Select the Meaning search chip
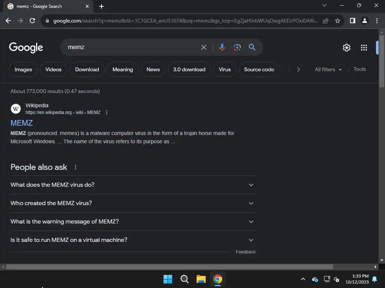Viewport: 385px width, 288px height. (x=123, y=69)
